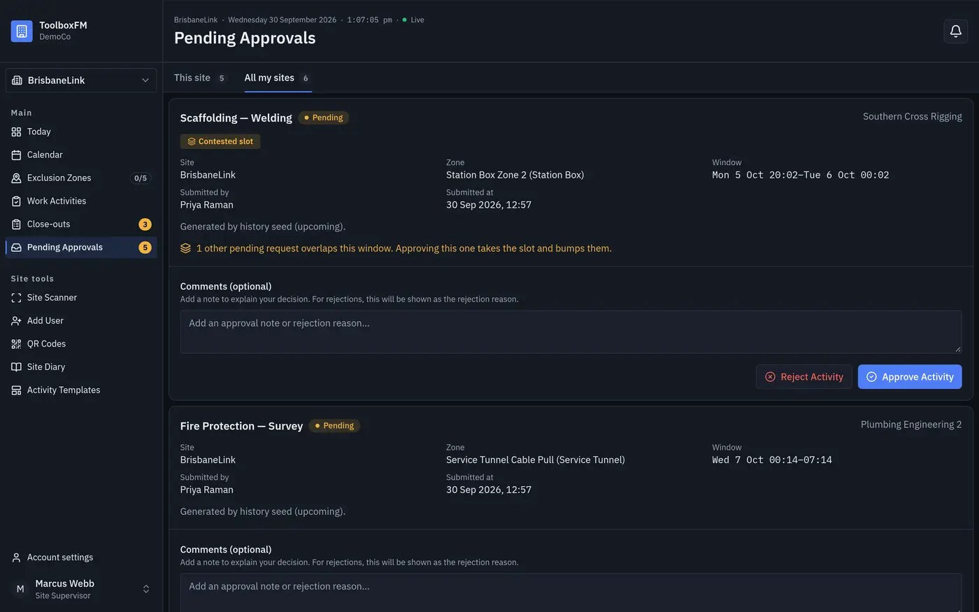Open Account settings
Viewport: 979px width, 612px height.
[81, 557]
